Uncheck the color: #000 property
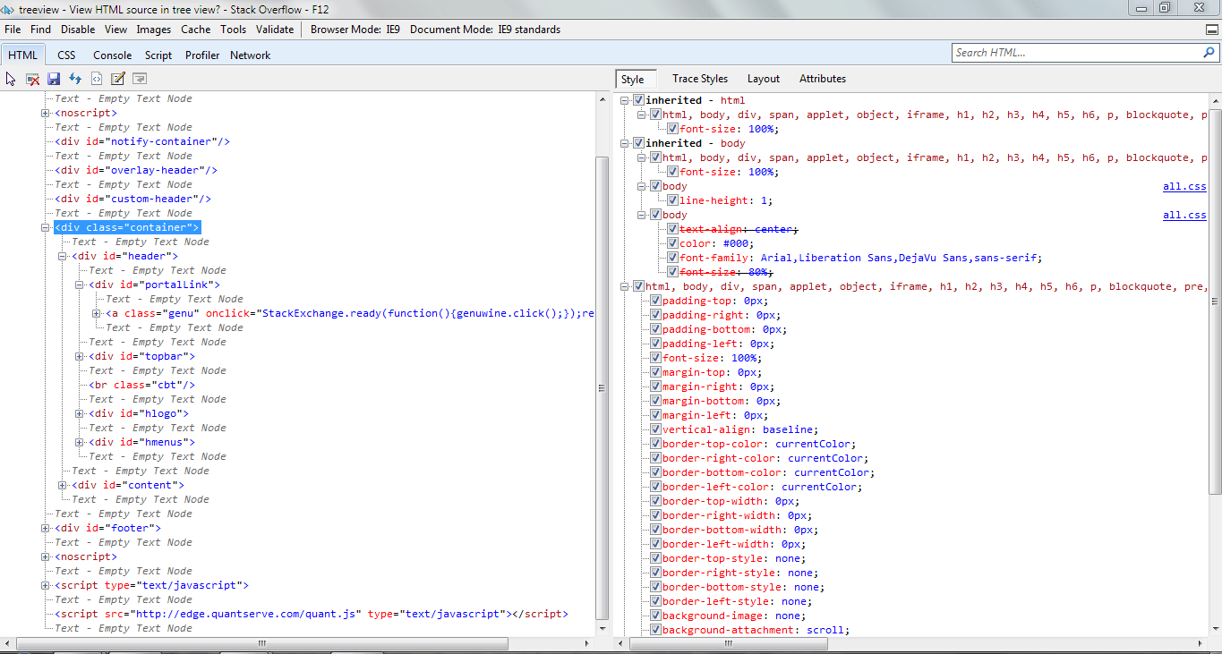 672,242
